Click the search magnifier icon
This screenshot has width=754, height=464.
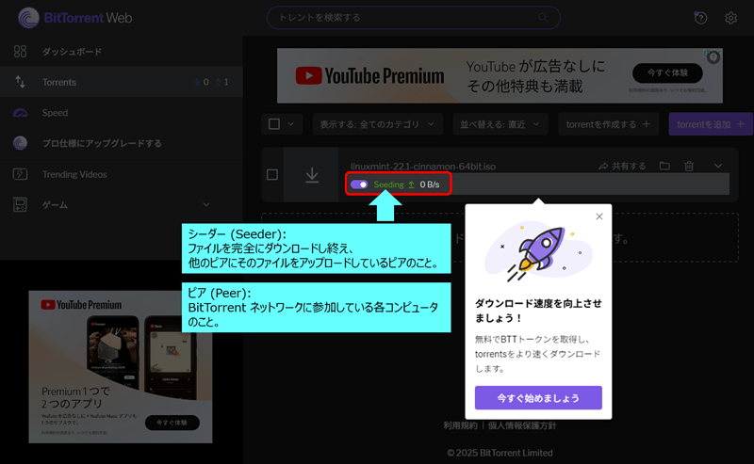[x=543, y=18]
